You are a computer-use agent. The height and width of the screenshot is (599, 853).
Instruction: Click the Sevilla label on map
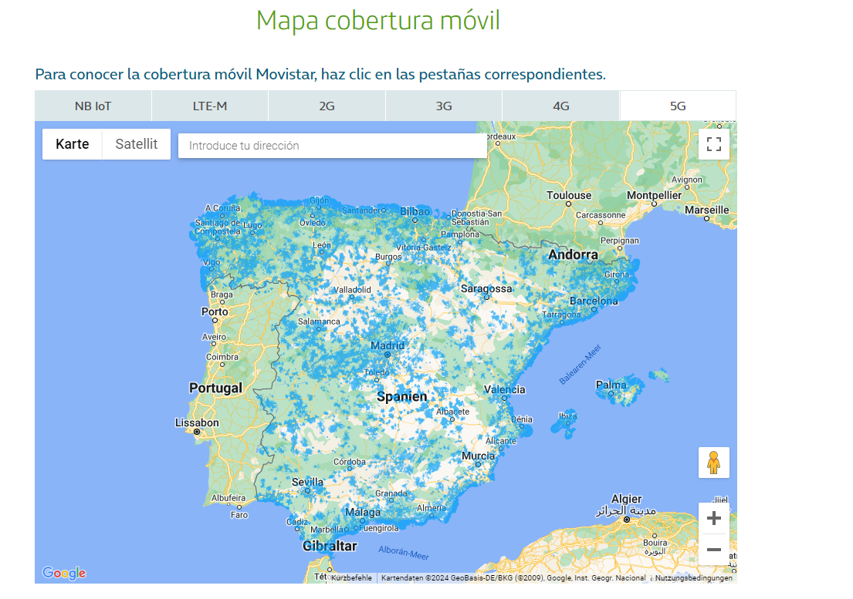coord(307,482)
